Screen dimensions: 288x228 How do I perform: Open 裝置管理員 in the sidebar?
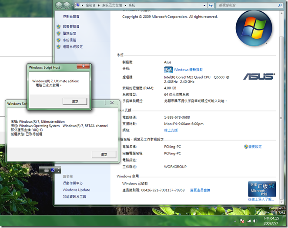tap(71, 27)
